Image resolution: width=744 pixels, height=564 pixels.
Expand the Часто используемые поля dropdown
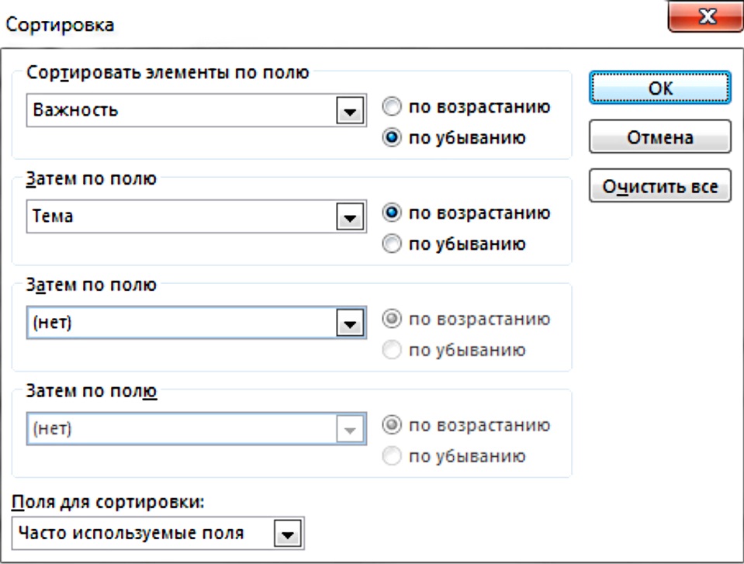point(289,535)
